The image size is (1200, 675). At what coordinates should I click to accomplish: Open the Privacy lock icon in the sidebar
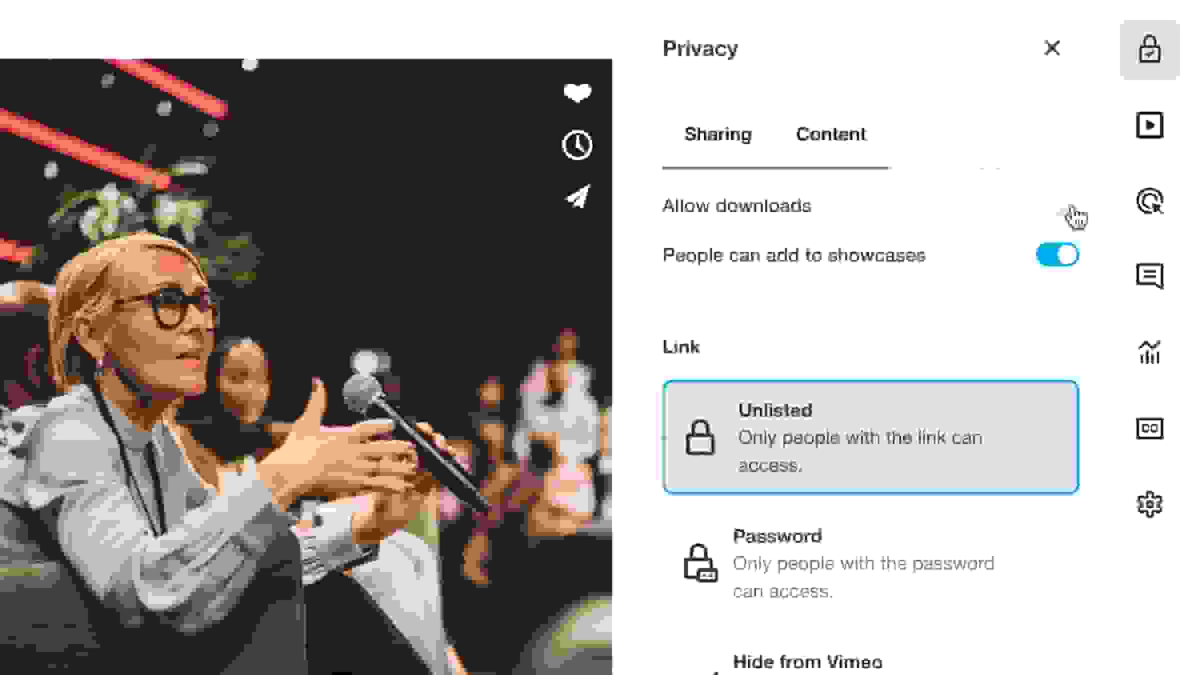(1149, 50)
